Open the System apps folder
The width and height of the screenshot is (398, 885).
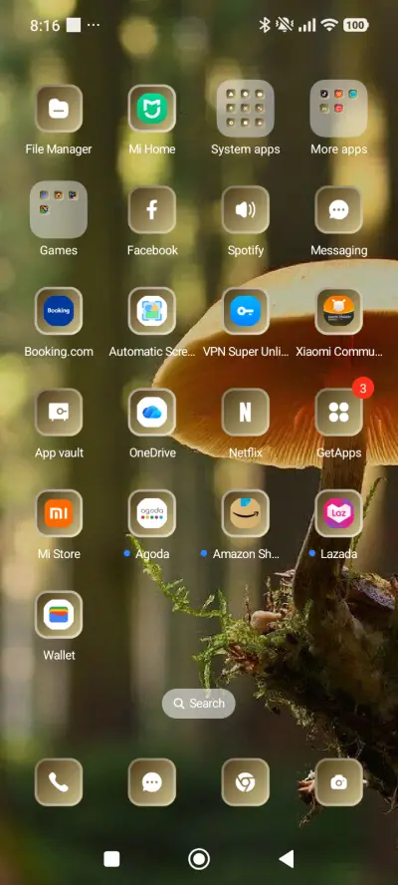[x=245, y=109]
